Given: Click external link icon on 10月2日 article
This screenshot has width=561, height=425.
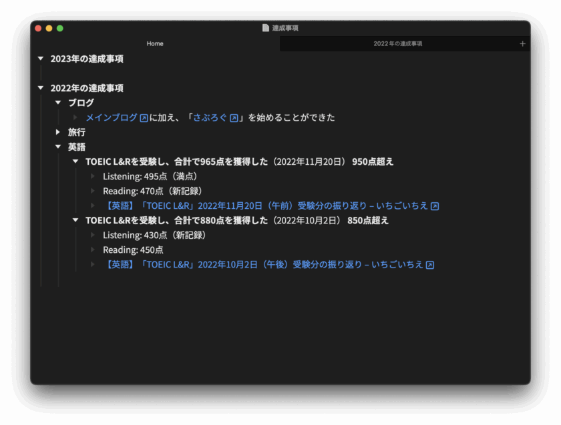Looking at the screenshot, I should pyautogui.click(x=430, y=265).
